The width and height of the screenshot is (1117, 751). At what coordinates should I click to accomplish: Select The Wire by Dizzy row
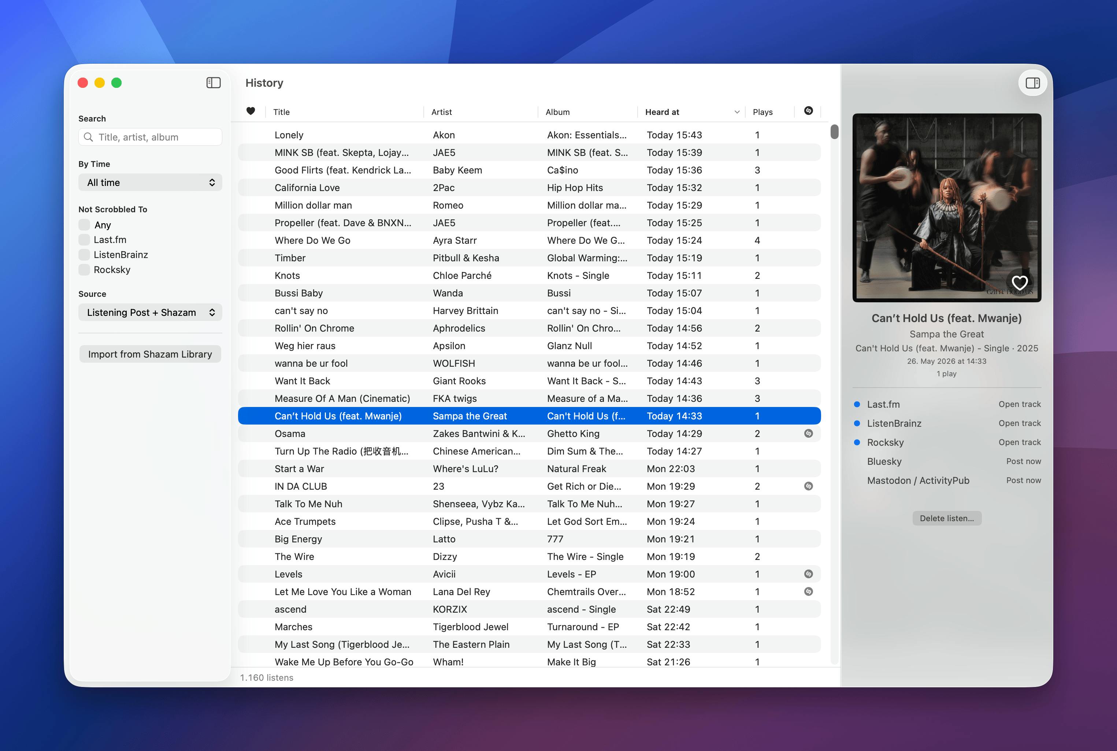pos(529,557)
